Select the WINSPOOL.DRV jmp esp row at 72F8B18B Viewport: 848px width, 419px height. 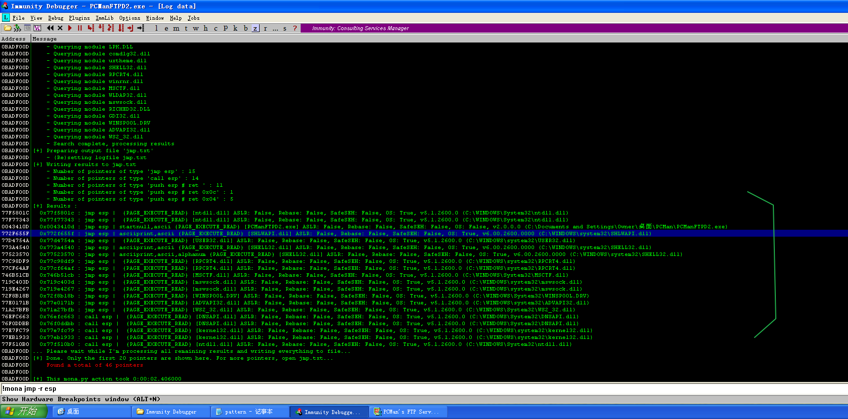pos(424,296)
